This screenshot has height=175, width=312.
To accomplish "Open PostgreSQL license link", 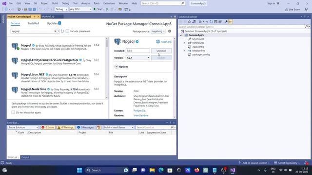I will tap(139, 111).
